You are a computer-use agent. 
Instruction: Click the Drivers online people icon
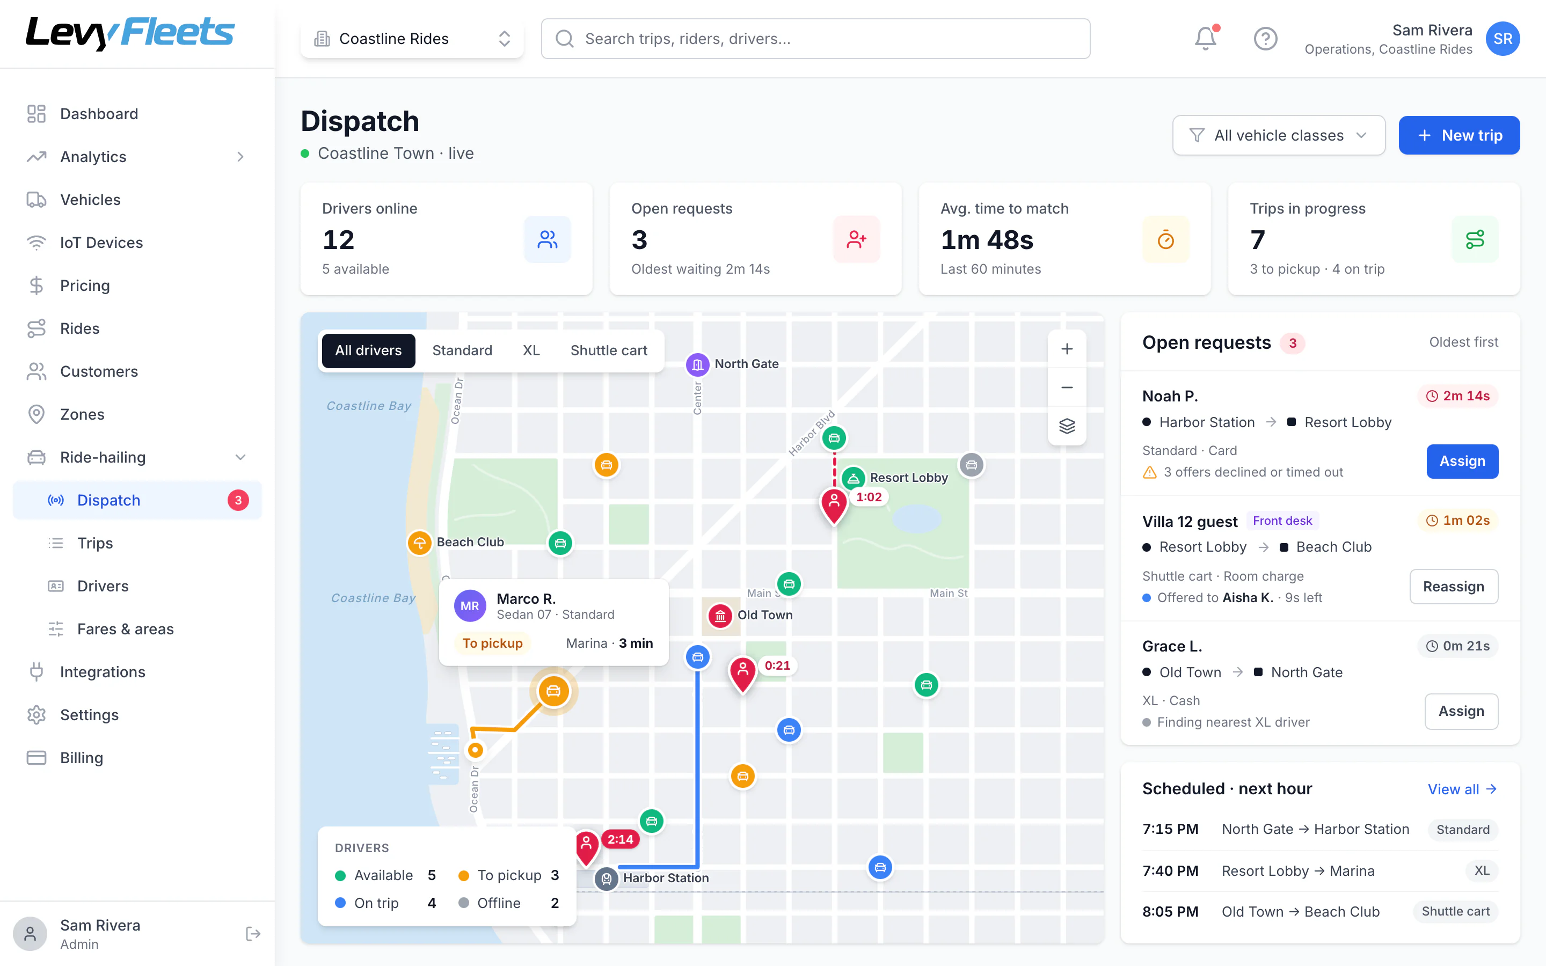(x=547, y=239)
